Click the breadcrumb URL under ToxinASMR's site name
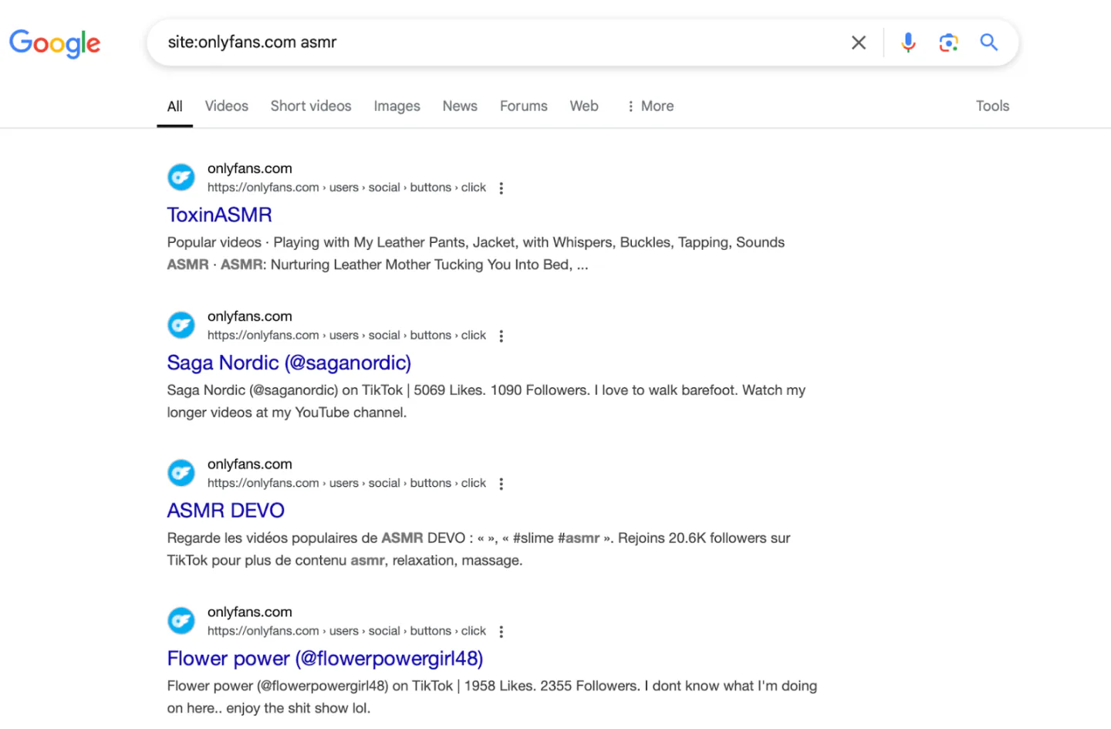This screenshot has width=1111, height=729. pyautogui.click(x=346, y=187)
